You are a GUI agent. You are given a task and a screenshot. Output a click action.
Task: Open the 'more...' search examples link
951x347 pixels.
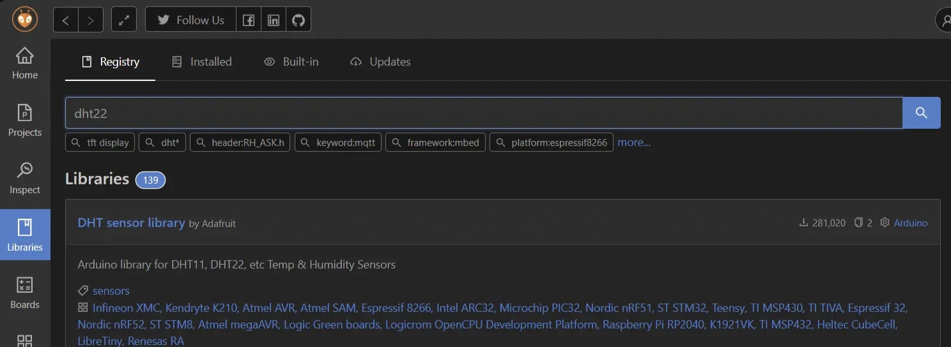point(634,142)
